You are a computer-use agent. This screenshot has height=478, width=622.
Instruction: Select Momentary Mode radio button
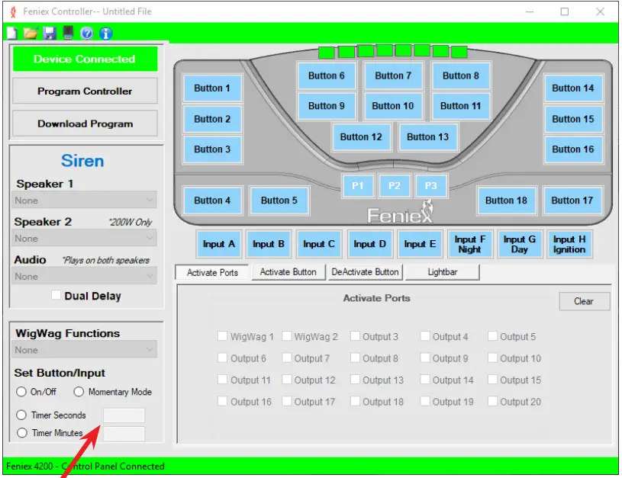79,392
